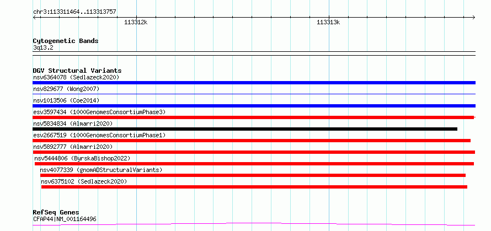Click the red bar for esv2667519
The image size is (491, 231).
coord(252,141)
